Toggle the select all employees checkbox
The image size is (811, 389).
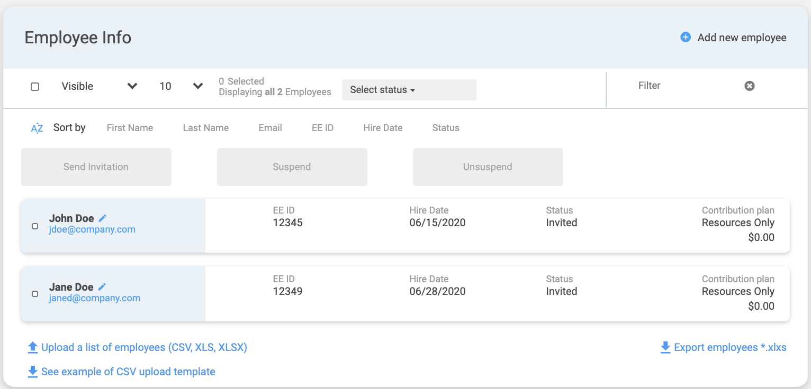tap(35, 87)
